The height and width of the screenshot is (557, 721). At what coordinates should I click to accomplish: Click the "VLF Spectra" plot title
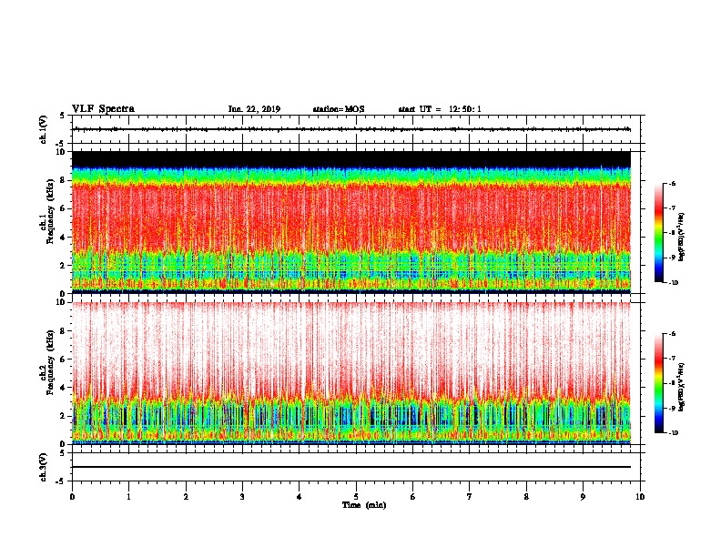103,109
